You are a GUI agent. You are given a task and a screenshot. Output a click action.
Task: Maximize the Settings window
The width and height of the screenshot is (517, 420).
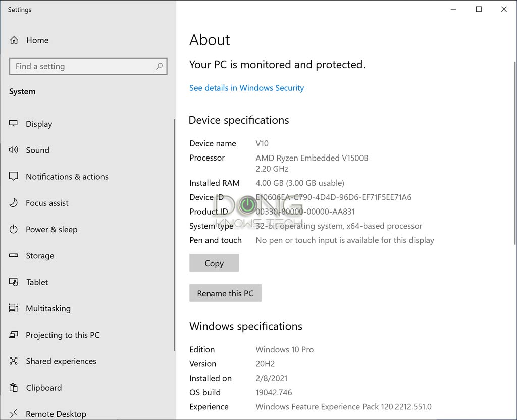479,9
